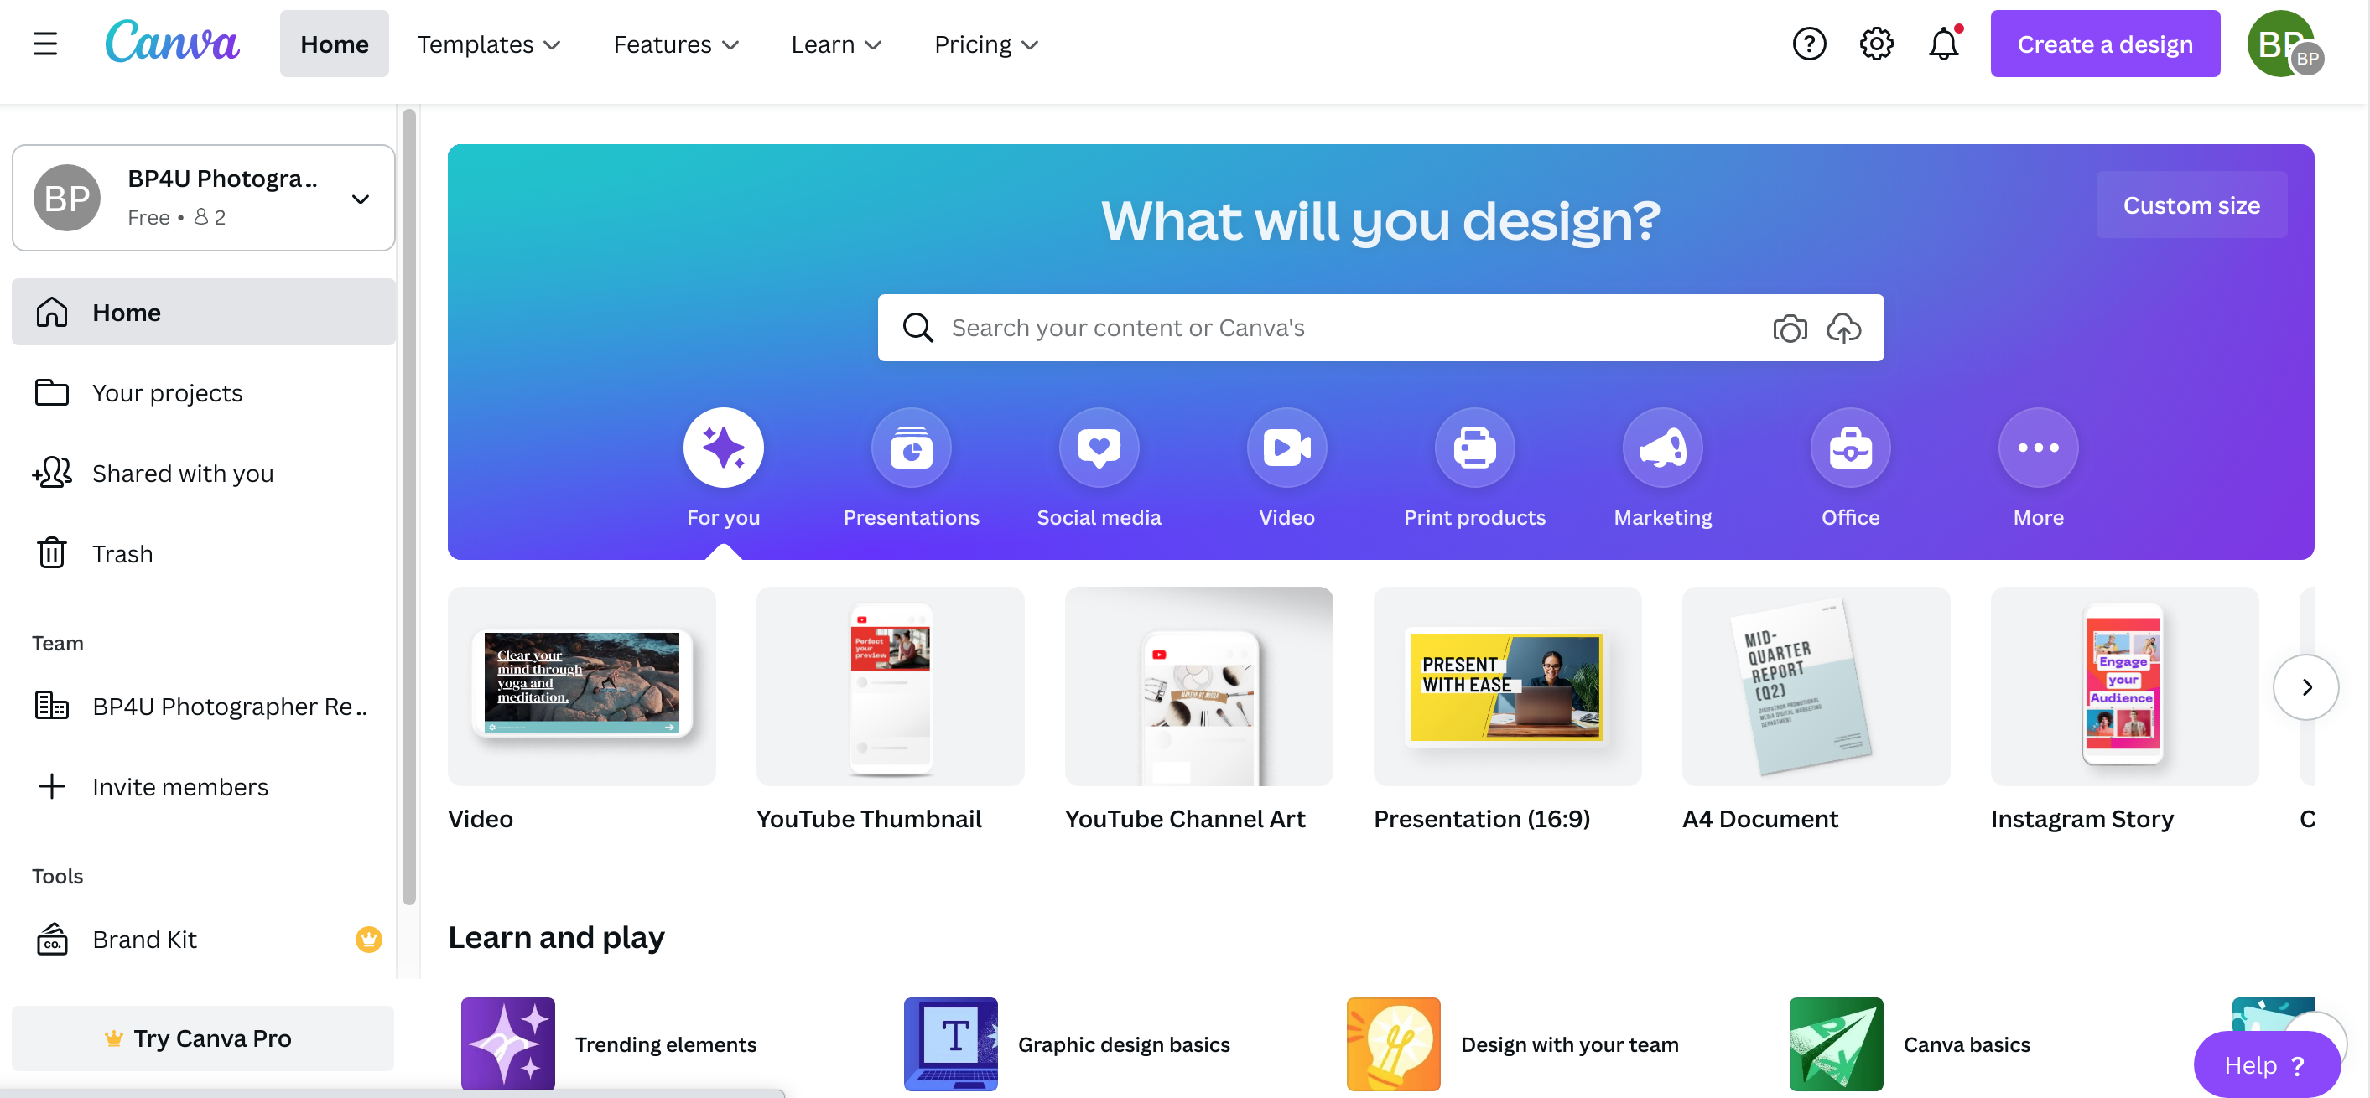Screen dimensions: 2370x1098
Task: Click Try Canva Pro button
Action: point(203,1038)
